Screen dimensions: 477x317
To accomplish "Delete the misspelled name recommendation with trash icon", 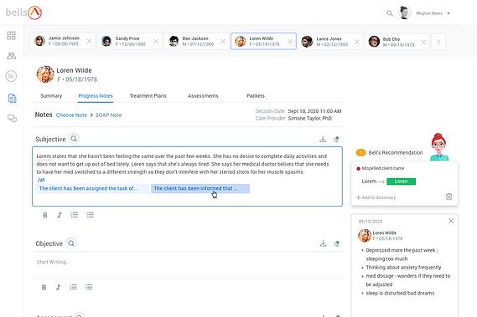I will tap(448, 197).
